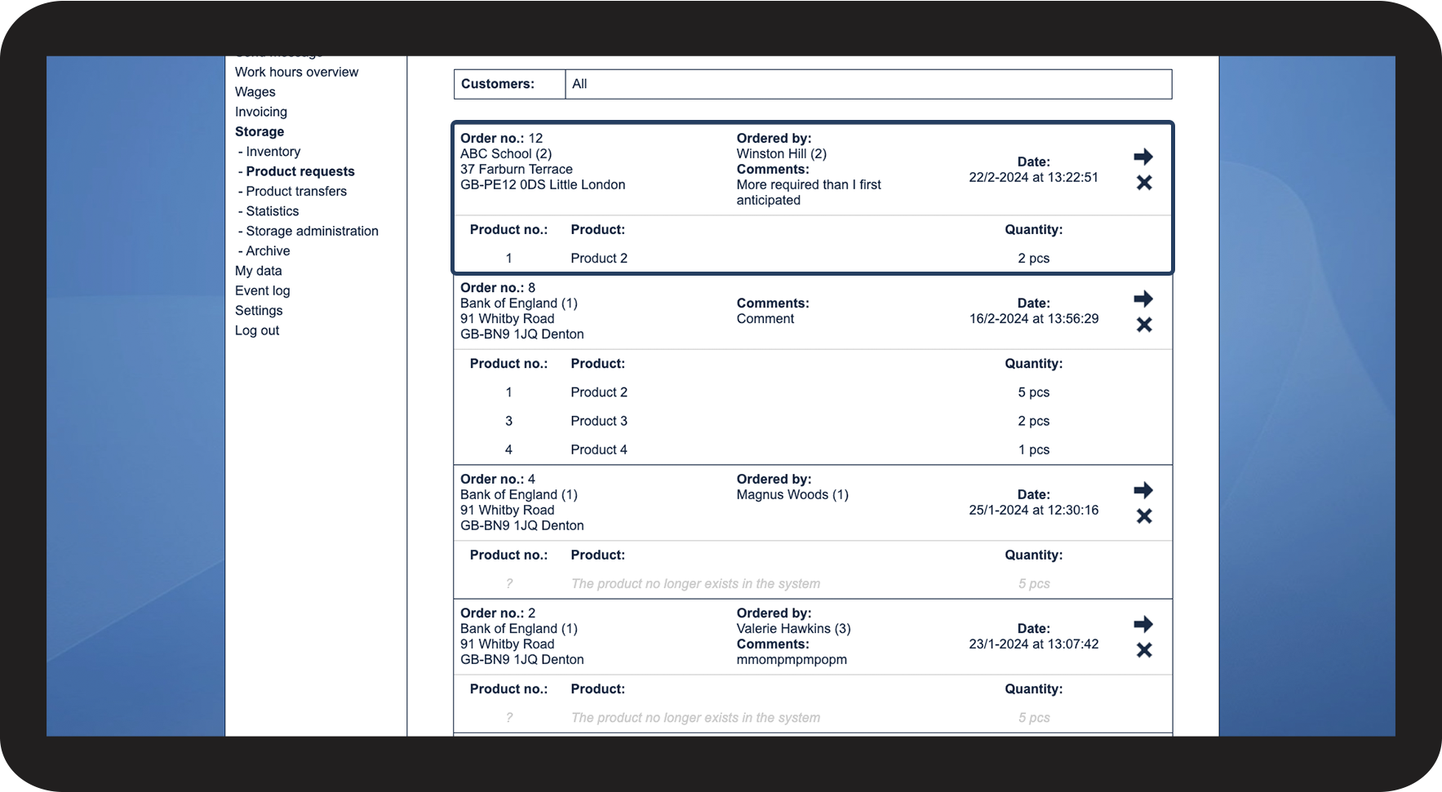Screen dimensions: 1442x792
Task: Click 'Product 4' row in order 8
Action: pos(599,449)
